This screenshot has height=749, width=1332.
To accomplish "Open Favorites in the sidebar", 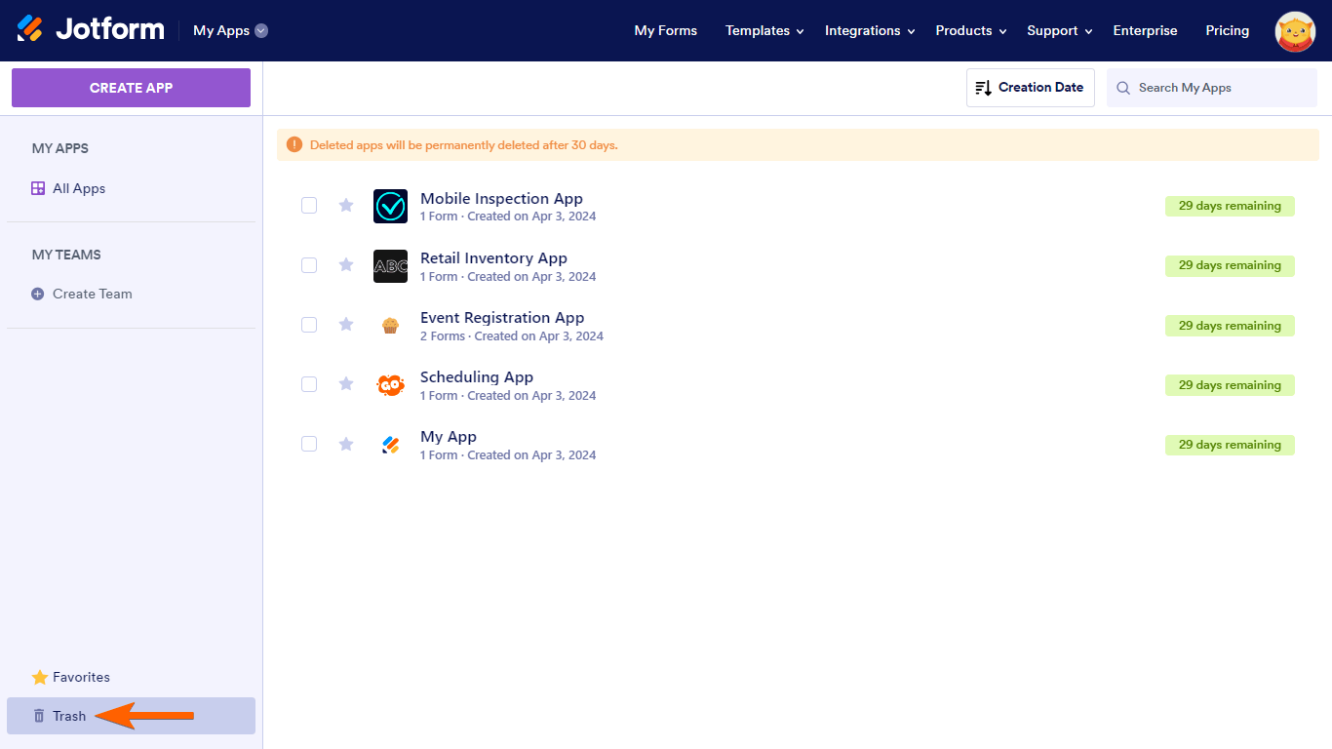I will [x=81, y=677].
